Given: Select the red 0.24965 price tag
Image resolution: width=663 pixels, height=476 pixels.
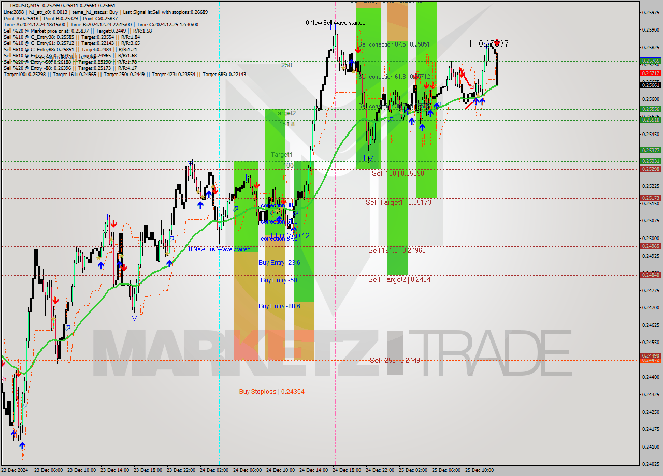Looking at the screenshot, I should [651, 246].
